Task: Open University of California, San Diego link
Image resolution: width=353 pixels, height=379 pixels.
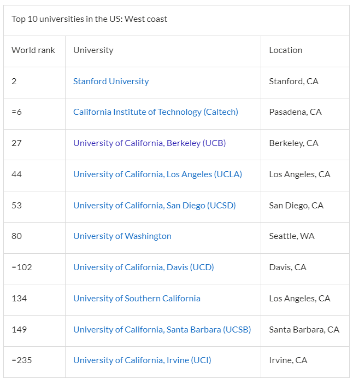Action: tap(155, 206)
